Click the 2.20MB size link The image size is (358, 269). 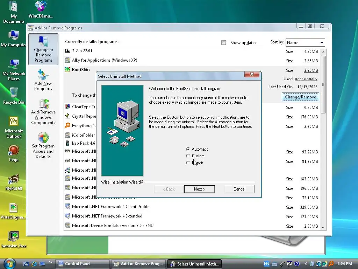[x=311, y=70]
